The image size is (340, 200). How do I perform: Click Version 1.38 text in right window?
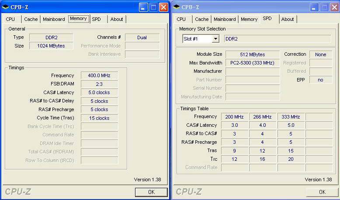pyautogui.click(x=318, y=180)
